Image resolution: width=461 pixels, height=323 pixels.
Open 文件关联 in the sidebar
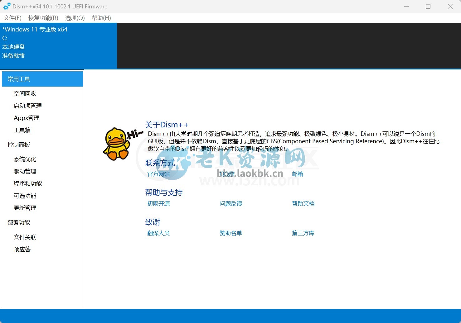click(x=25, y=237)
